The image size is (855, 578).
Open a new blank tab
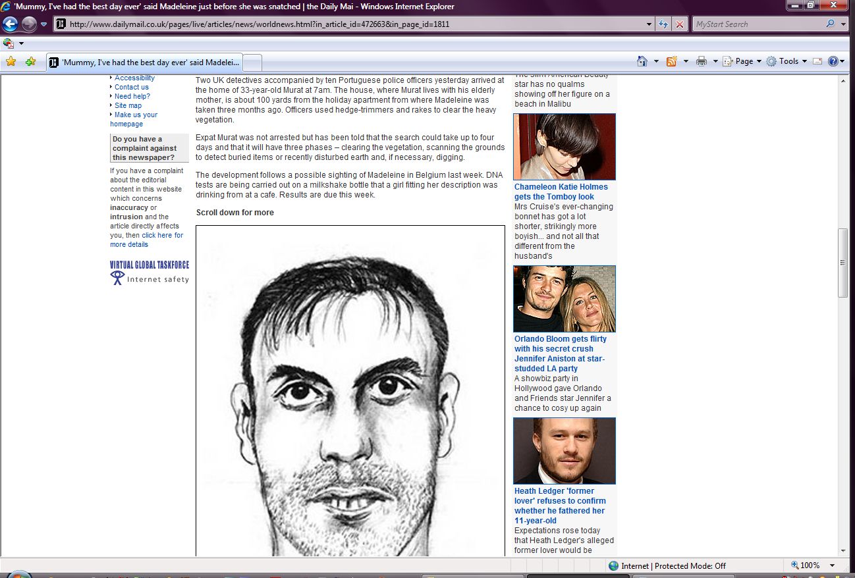pos(253,63)
